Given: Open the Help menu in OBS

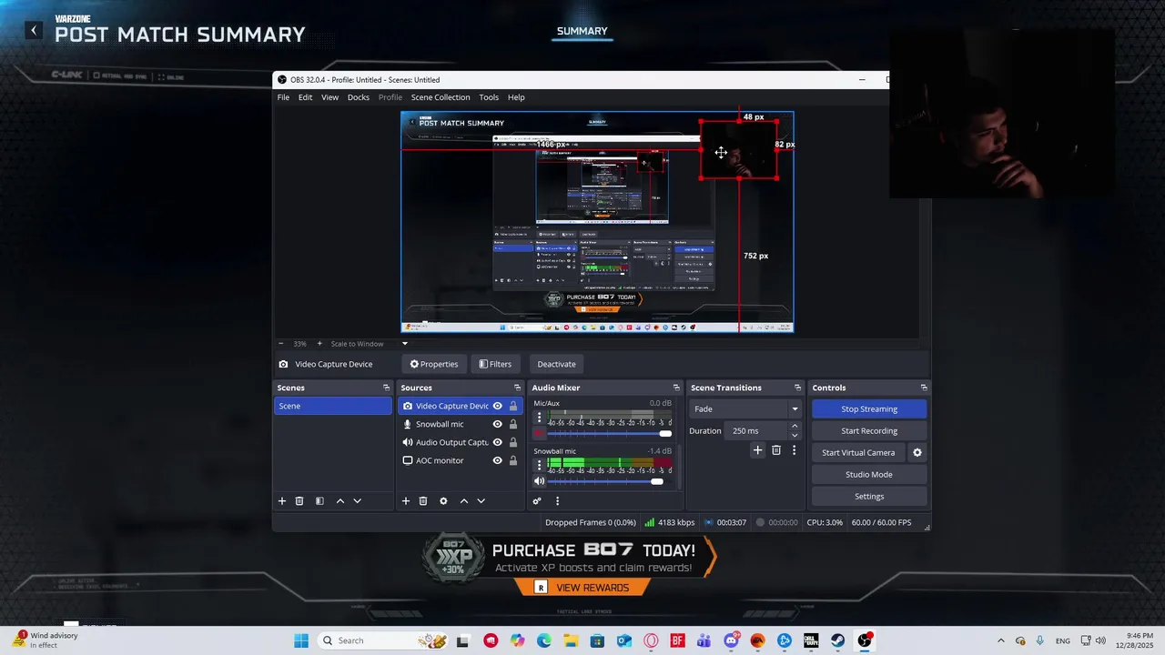Looking at the screenshot, I should (516, 97).
